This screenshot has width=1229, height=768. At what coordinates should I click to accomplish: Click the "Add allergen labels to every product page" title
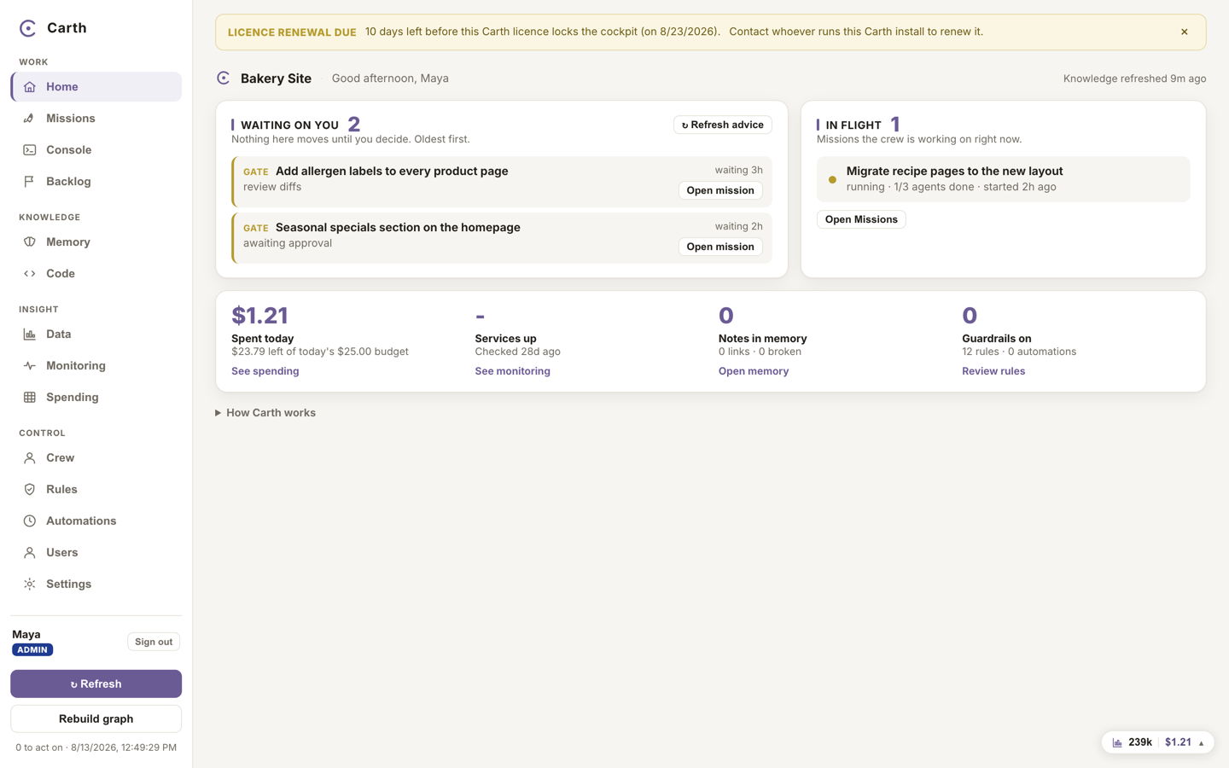pos(392,172)
